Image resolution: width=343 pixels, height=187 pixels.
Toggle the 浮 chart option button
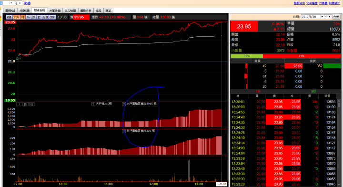tap(34, 17)
